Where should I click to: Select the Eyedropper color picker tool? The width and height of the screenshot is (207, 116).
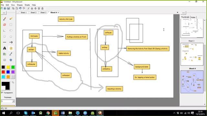[11, 54]
